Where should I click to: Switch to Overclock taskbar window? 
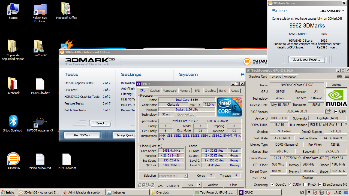pyautogui.click(x=172, y=192)
